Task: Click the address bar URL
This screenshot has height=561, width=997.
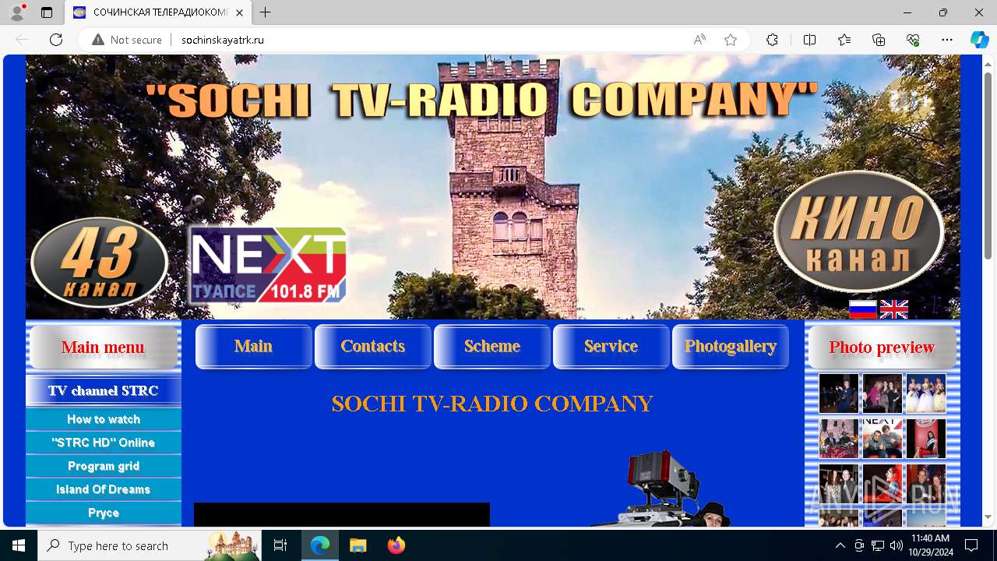Action: pos(223,40)
